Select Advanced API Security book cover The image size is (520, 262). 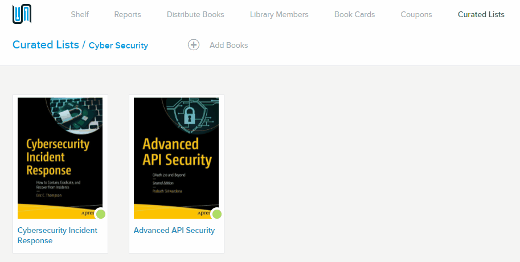pyautogui.click(x=176, y=158)
